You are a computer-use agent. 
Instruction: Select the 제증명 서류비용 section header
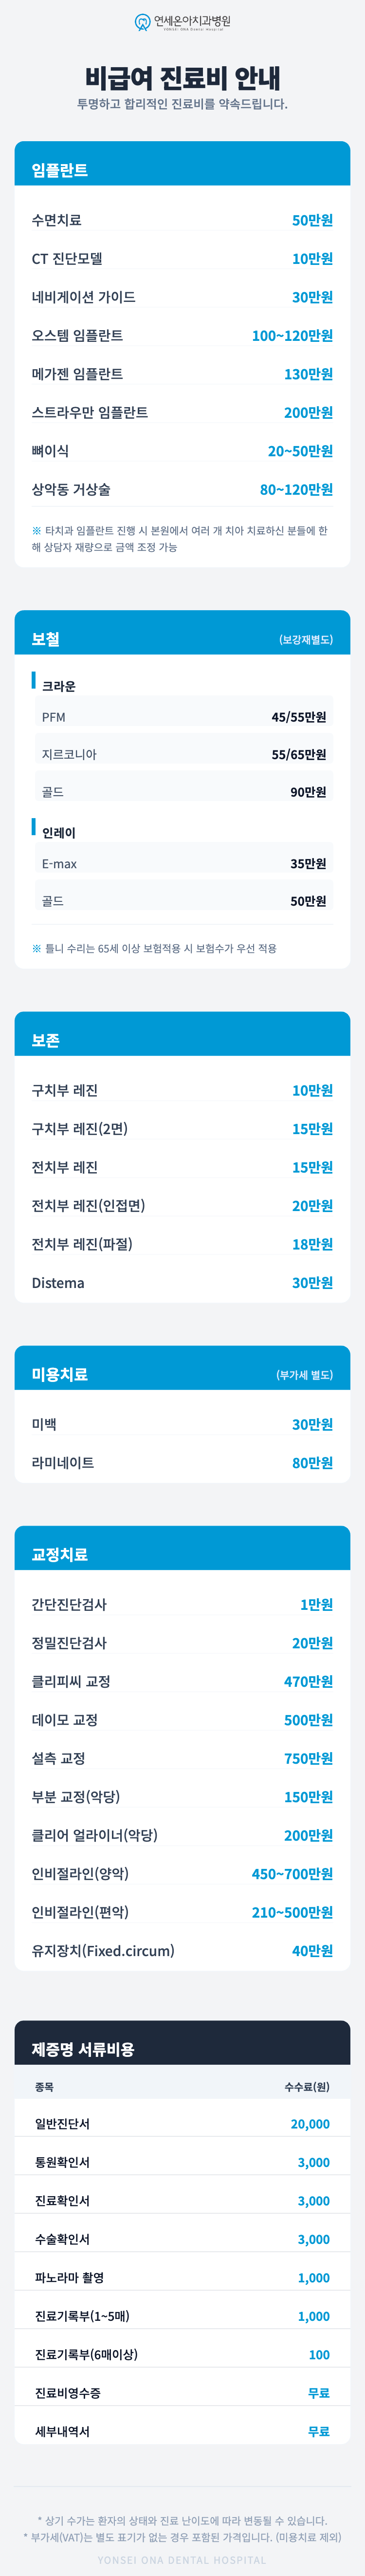(x=83, y=2049)
